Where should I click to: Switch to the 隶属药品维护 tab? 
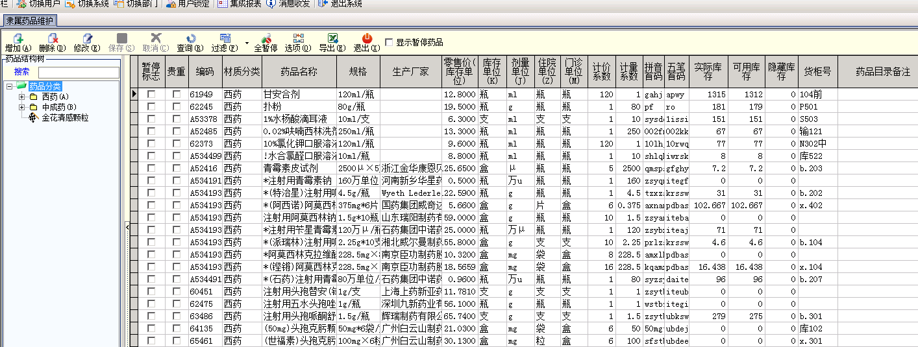click(31, 21)
